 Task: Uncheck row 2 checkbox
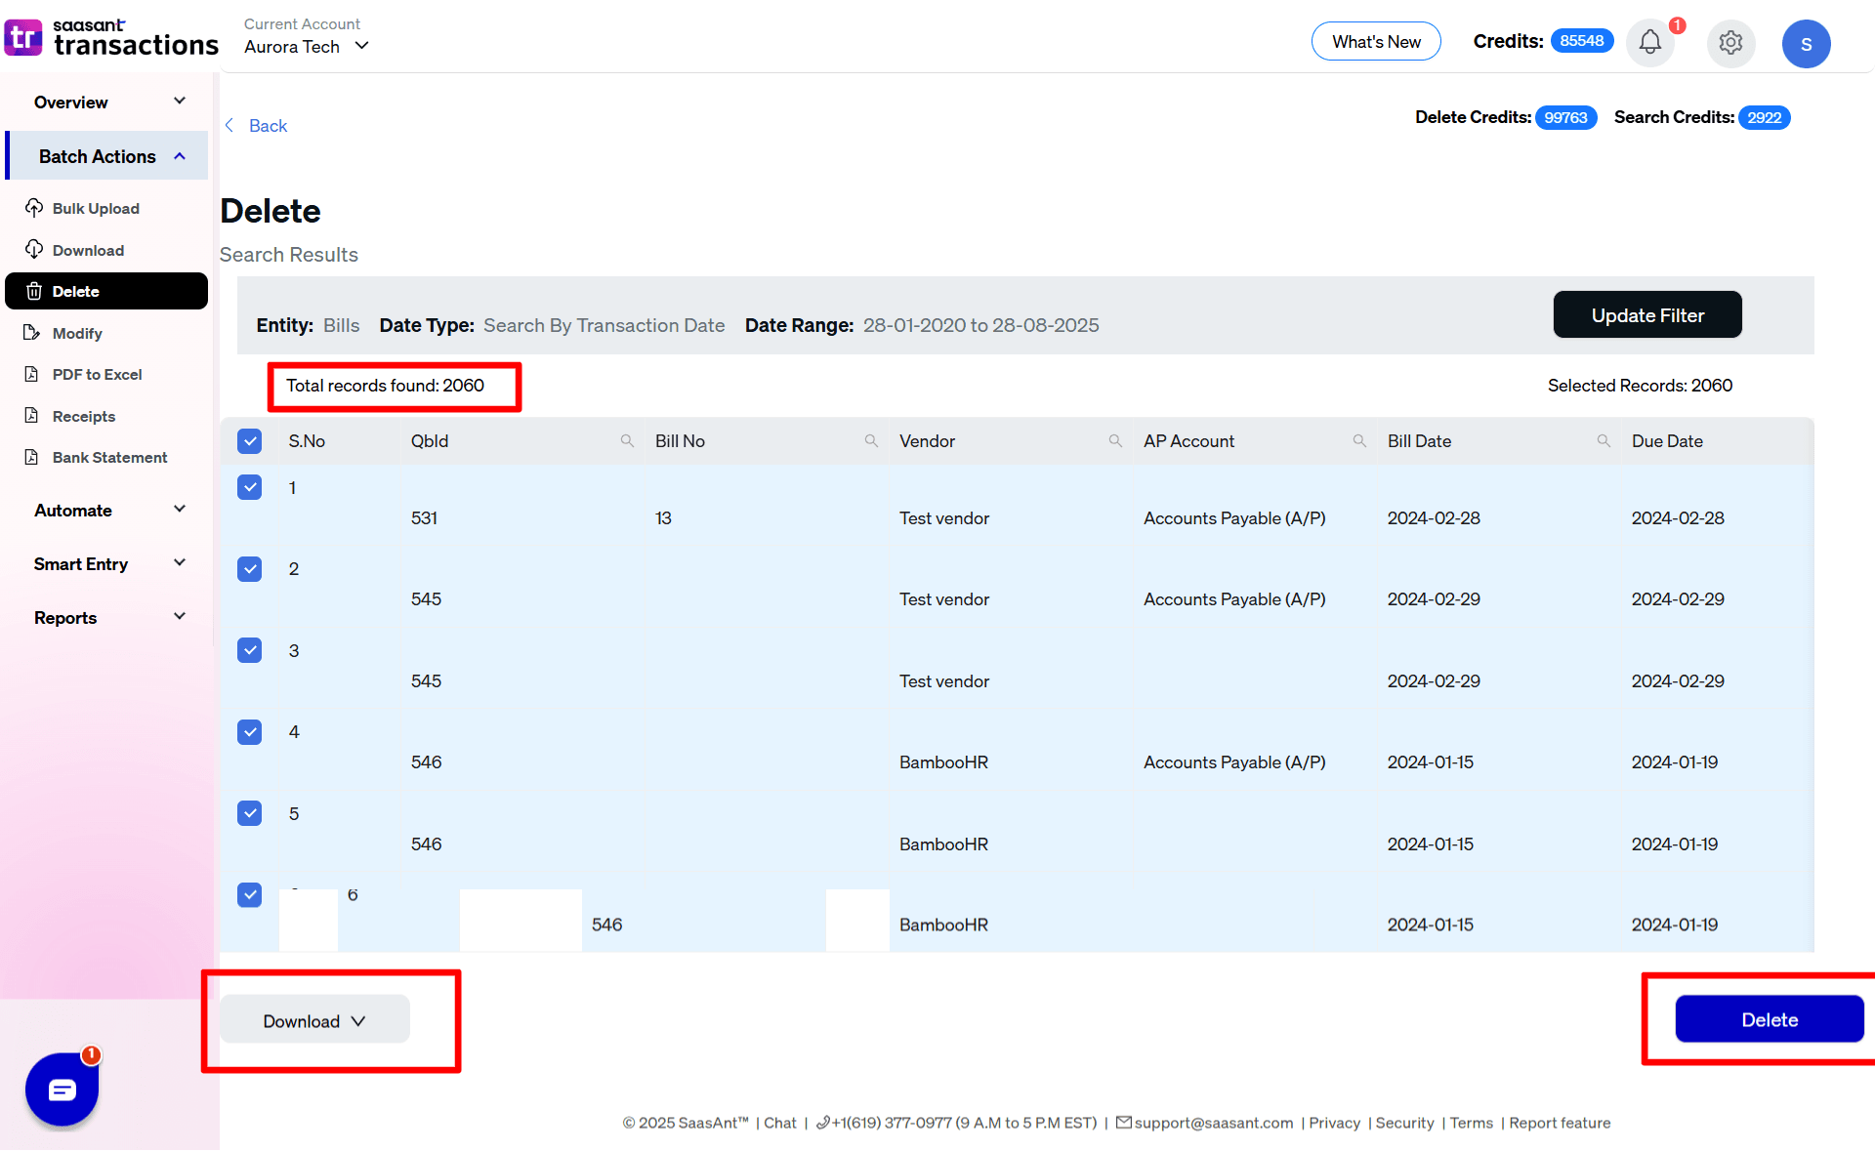pos(250,569)
